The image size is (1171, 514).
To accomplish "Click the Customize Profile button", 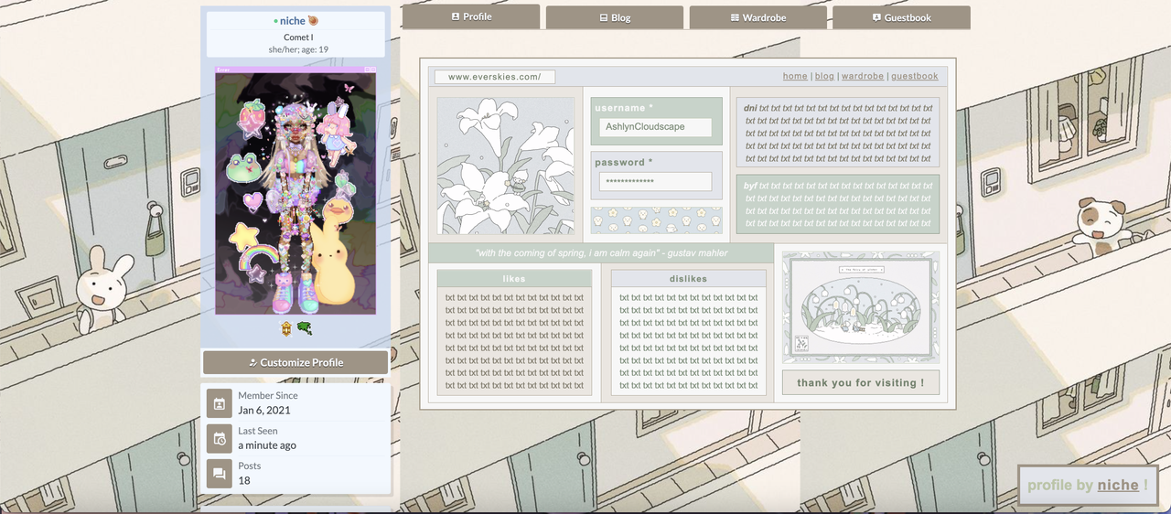I will point(295,362).
